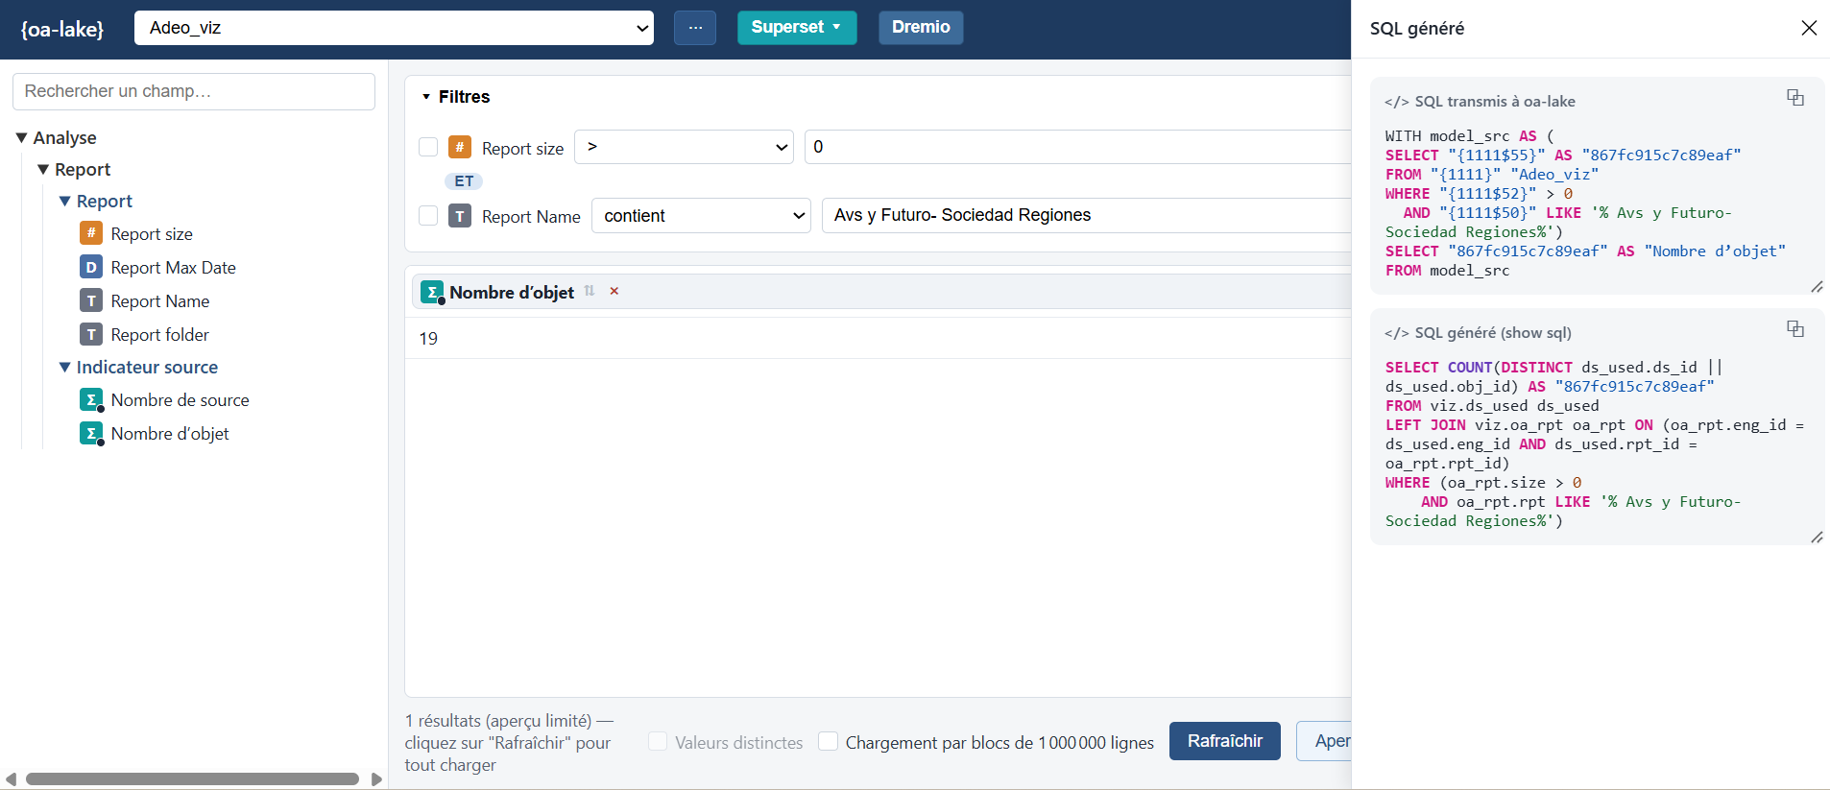Screen dimensions: 1830x790
Task: Click the text type icon in Report Name filter
Action: point(460,216)
